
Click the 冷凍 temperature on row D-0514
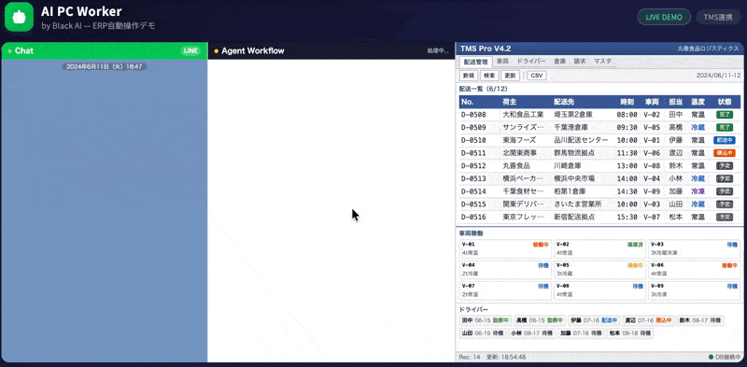[698, 191]
